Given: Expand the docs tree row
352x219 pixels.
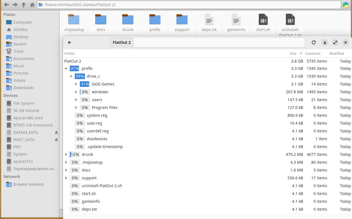Looking at the screenshot, I should tap(66, 170).
